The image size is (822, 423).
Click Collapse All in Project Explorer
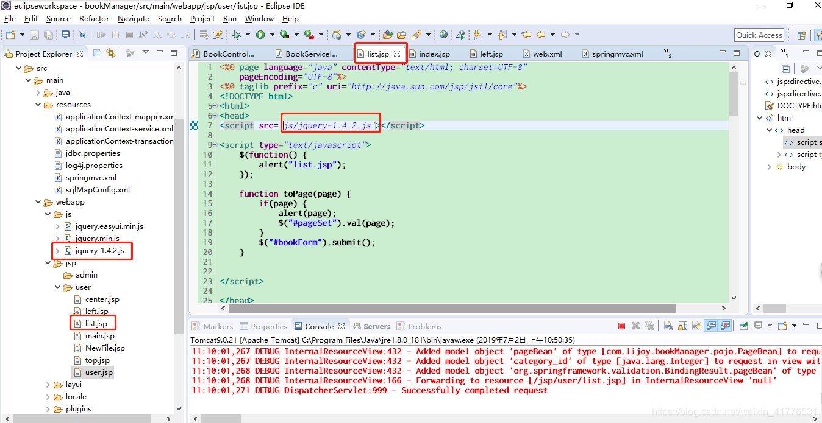point(97,54)
